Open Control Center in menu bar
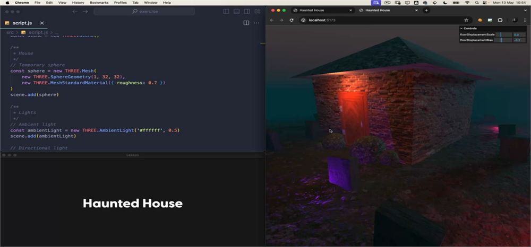531x247 pixels. tap(485, 2)
